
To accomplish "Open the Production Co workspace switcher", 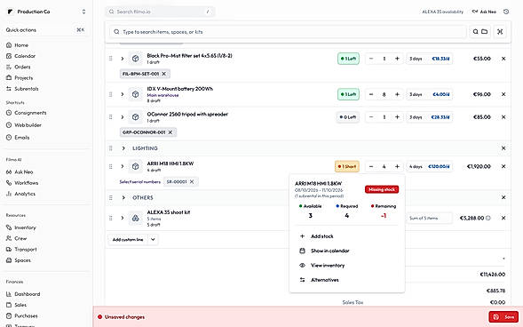I will [x=46, y=12].
